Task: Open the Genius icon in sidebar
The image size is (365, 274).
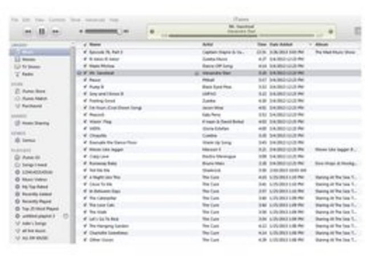Action: click(18, 140)
